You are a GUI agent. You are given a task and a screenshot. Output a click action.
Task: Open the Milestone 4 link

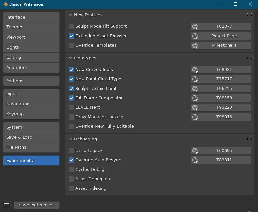[x=221, y=45]
